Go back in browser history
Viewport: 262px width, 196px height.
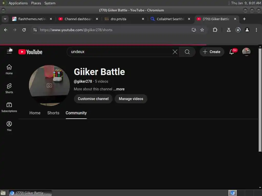[x=6, y=30]
